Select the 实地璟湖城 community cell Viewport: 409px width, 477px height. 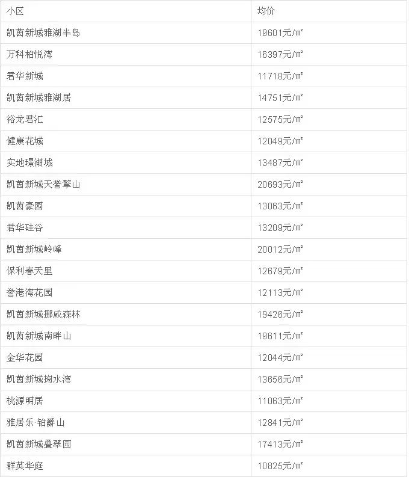click(x=29, y=162)
